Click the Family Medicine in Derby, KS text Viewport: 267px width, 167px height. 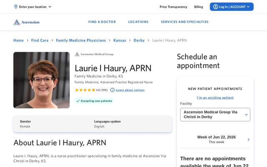click(x=99, y=76)
